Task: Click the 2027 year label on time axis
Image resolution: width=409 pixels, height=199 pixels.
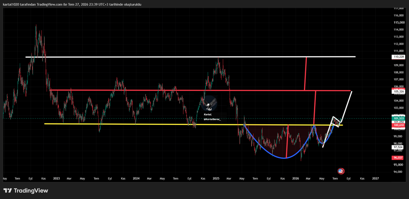Action: [x=375, y=178]
